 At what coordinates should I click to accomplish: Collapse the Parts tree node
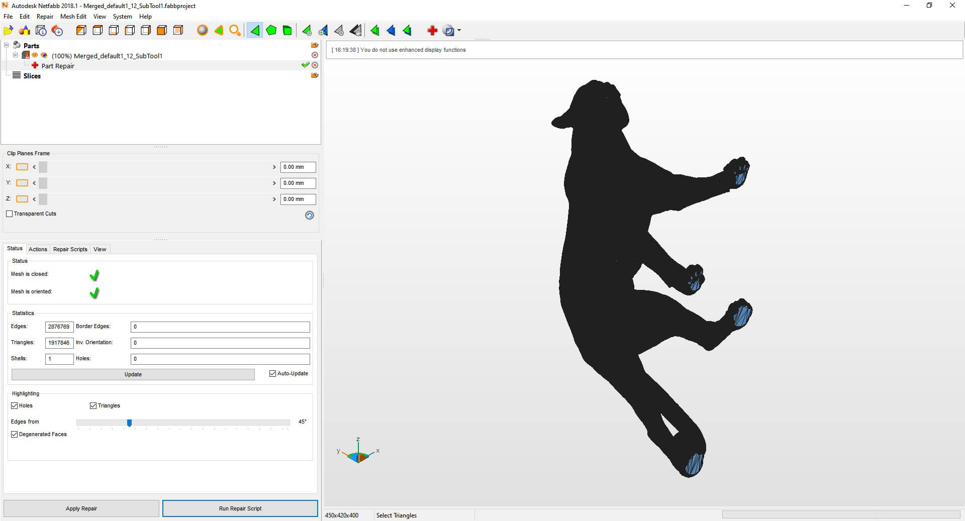point(7,45)
